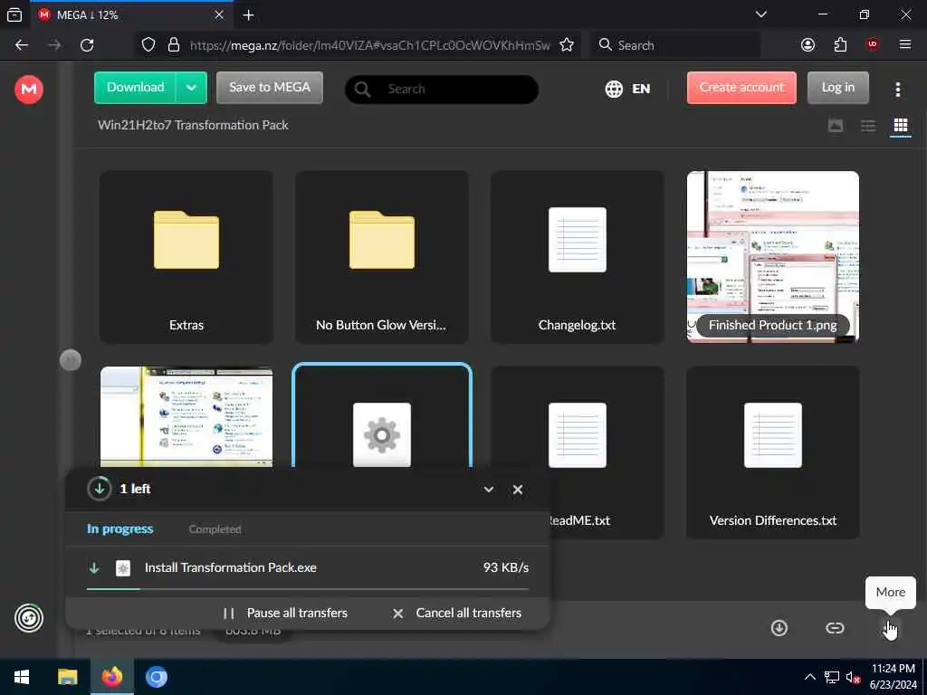Open the No Button Glow Version folder
The width and height of the screenshot is (927, 695).
pos(382,257)
